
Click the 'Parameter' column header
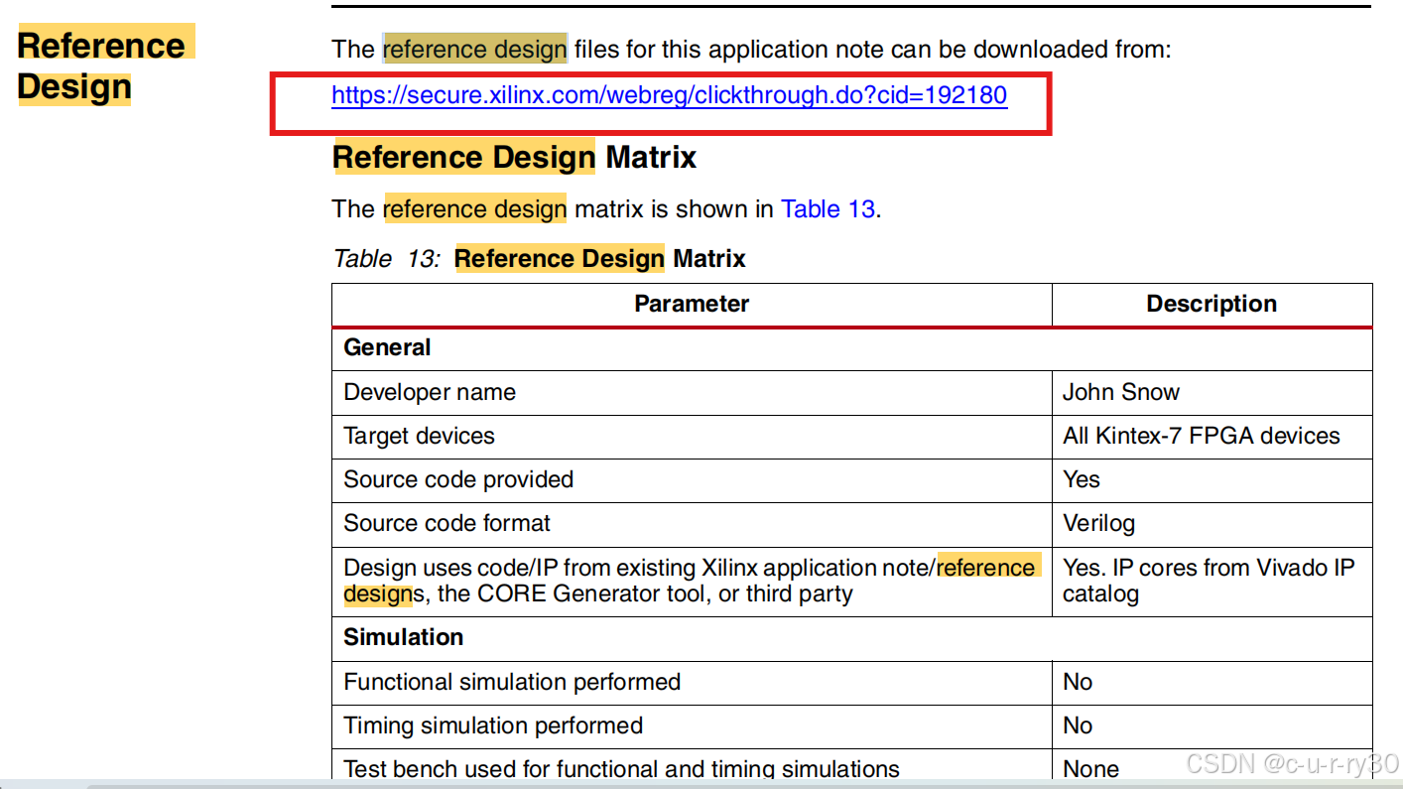692,304
